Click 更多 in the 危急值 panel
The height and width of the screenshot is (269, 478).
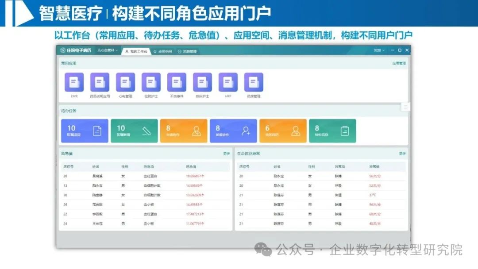click(x=227, y=154)
